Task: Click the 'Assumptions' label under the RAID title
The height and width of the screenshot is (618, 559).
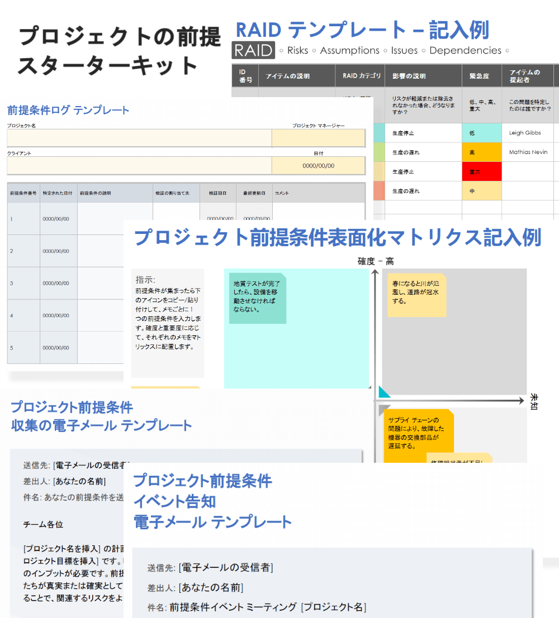Action: coord(350,50)
